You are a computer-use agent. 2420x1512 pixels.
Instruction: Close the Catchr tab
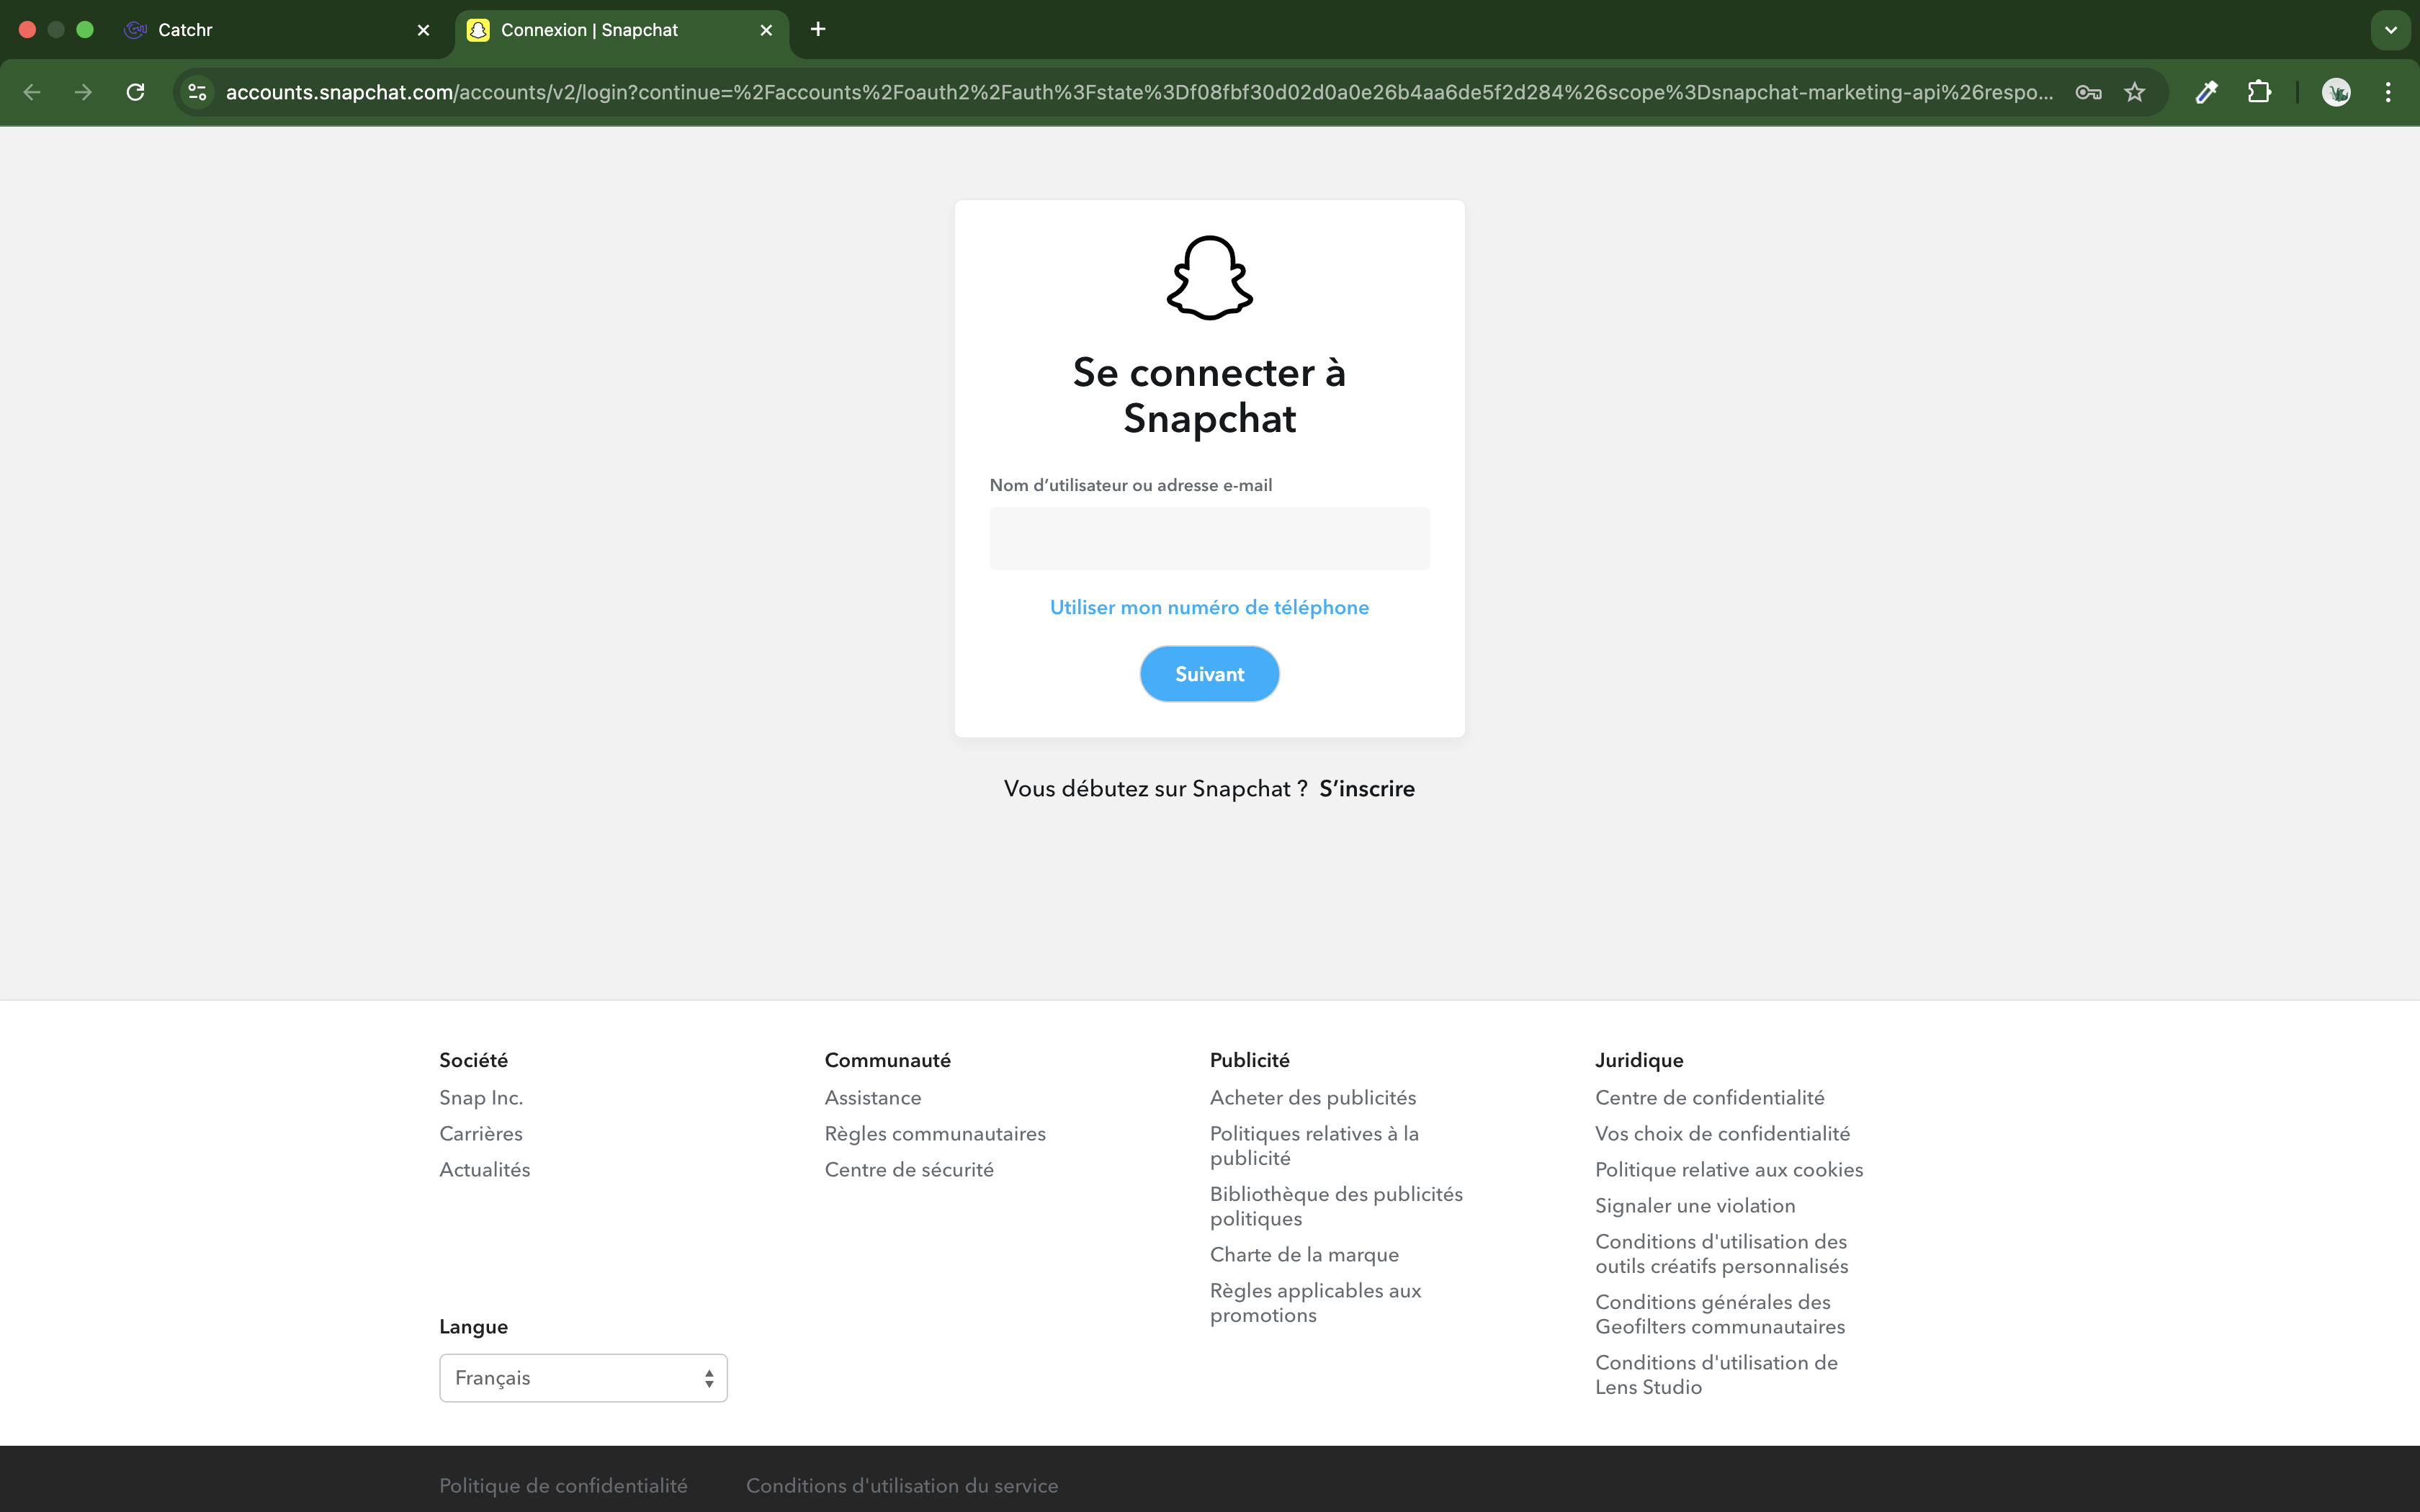pyautogui.click(x=423, y=30)
